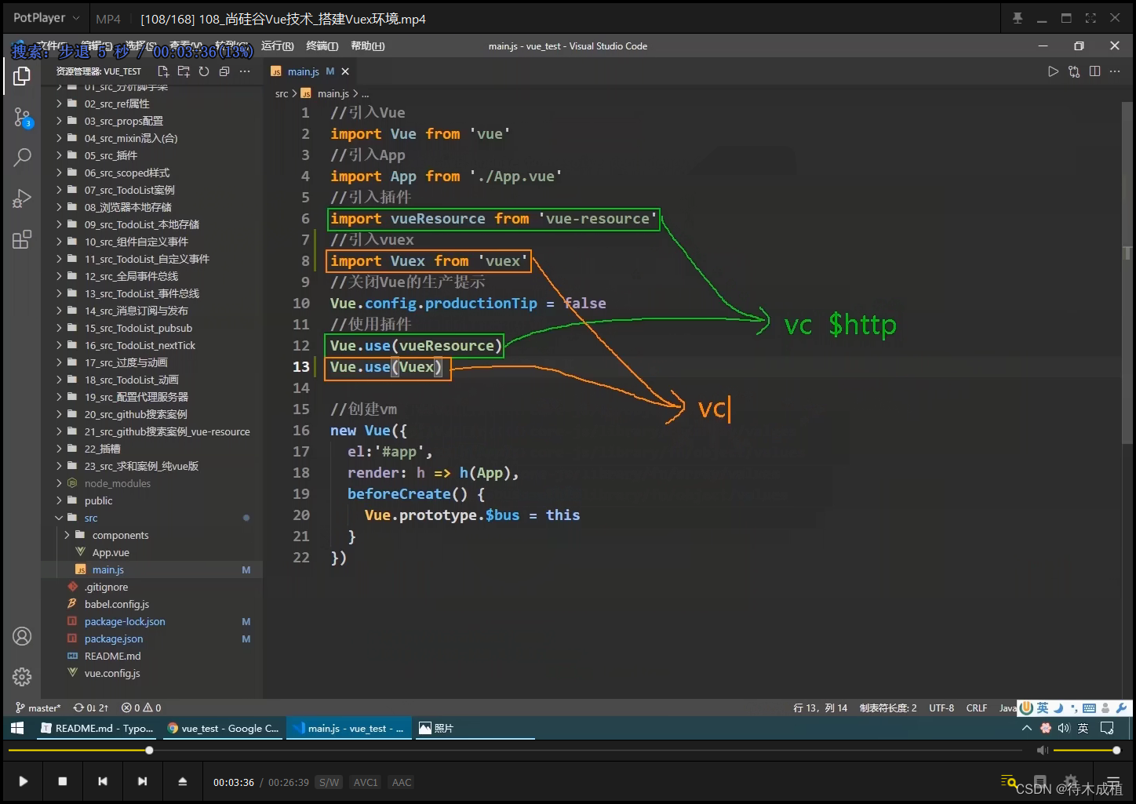Refresh the explorer file tree
1136x804 pixels.
click(x=204, y=71)
